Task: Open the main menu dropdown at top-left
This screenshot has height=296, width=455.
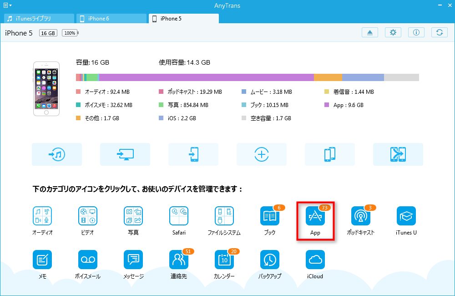Action: 8,5
